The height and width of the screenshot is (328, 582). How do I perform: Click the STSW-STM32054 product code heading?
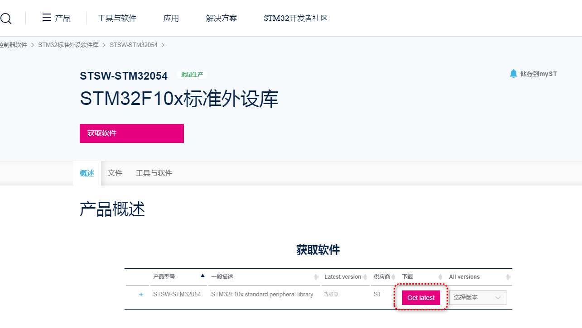pos(124,76)
